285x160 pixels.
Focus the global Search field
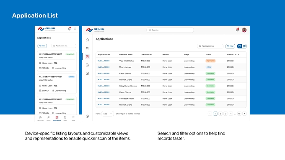click(170, 30)
